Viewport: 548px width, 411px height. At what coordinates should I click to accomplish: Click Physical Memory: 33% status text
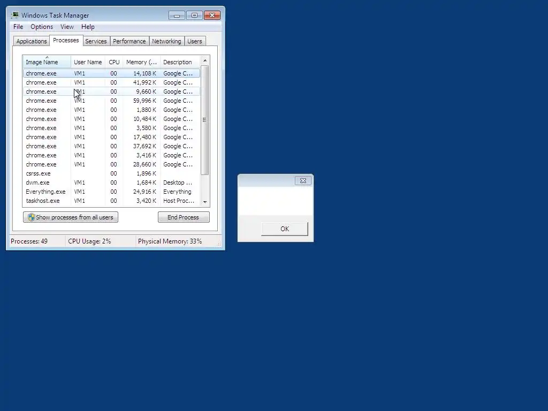point(170,241)
